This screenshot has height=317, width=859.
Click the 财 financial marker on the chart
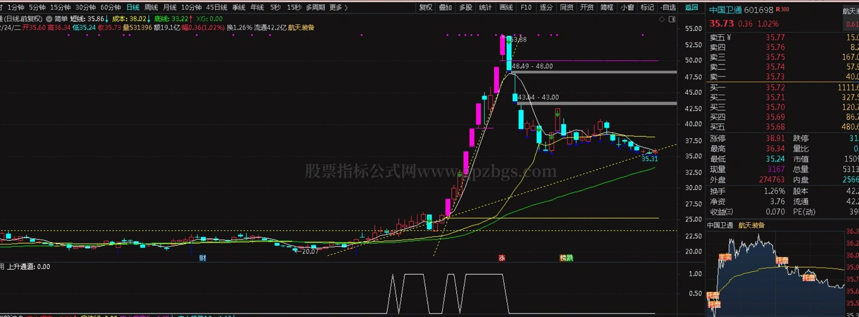203,258
